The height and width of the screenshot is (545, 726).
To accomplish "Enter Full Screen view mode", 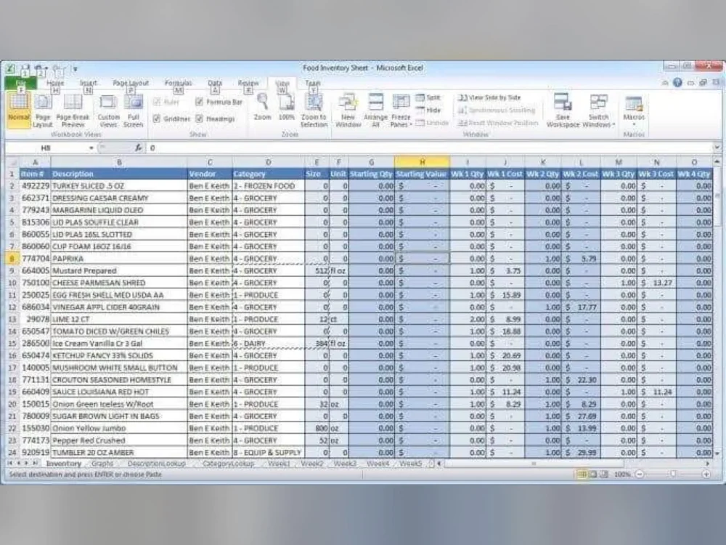I will tap(133, 109).
